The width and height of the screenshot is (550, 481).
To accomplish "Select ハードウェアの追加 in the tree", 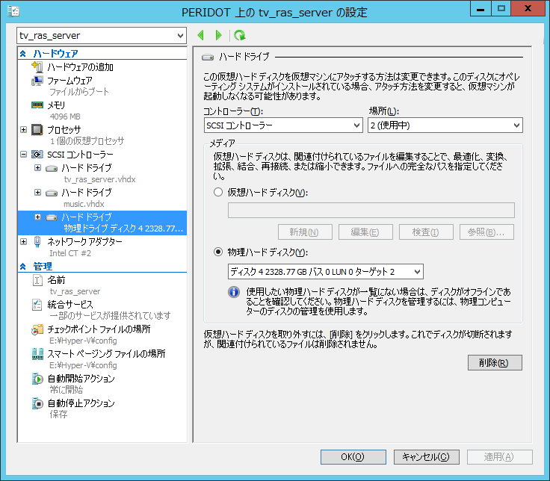I will [80, 67].
